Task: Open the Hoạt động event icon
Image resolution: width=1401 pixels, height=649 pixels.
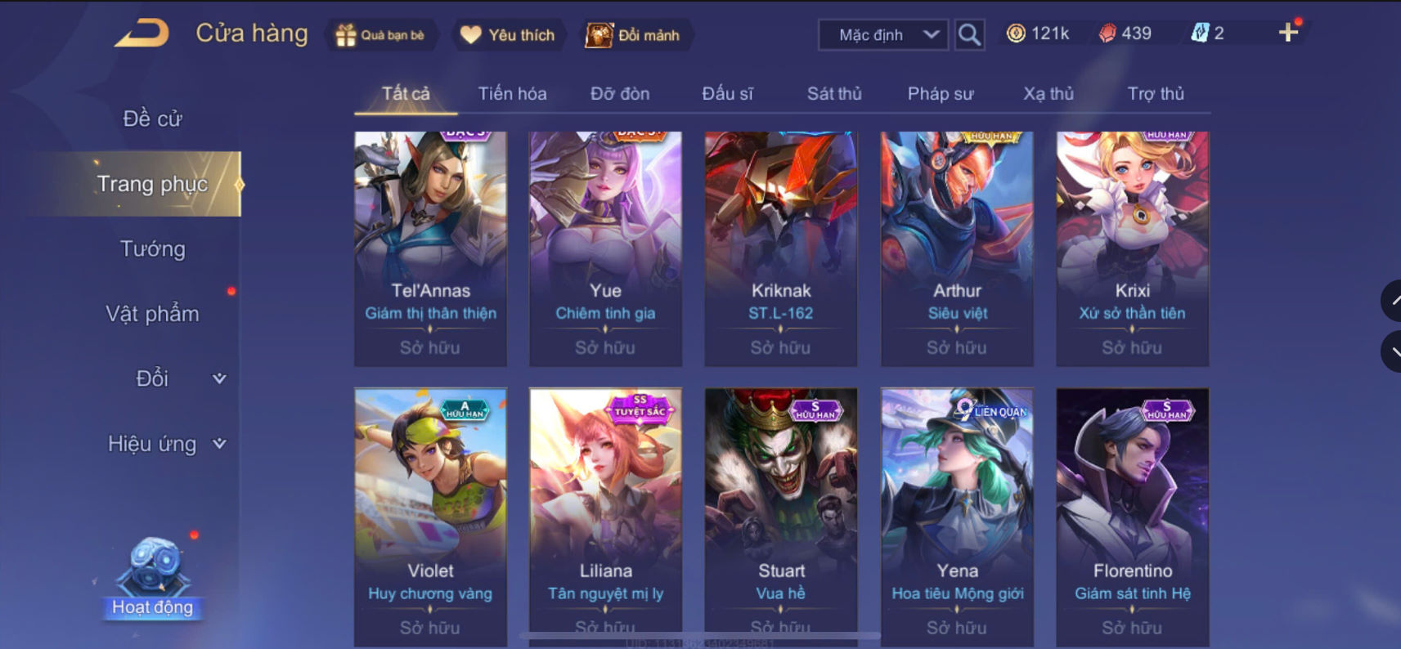Action: [x=153, y=578]
